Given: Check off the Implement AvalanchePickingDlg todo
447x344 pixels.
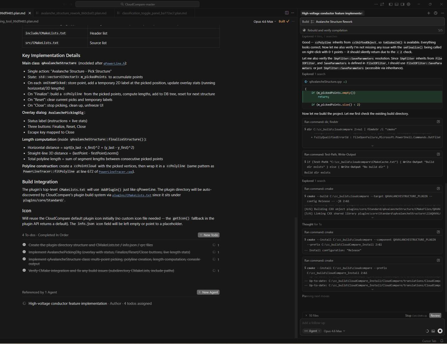Looking at the screenshot, I should 24,252.
